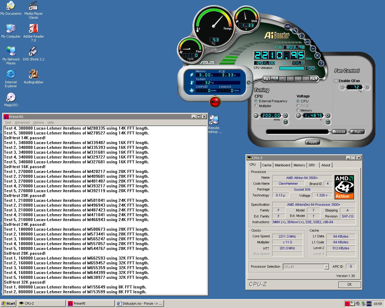
Task: Click Apply button in AI Booster
Action: pyautogui.click(x=313, y=142)
